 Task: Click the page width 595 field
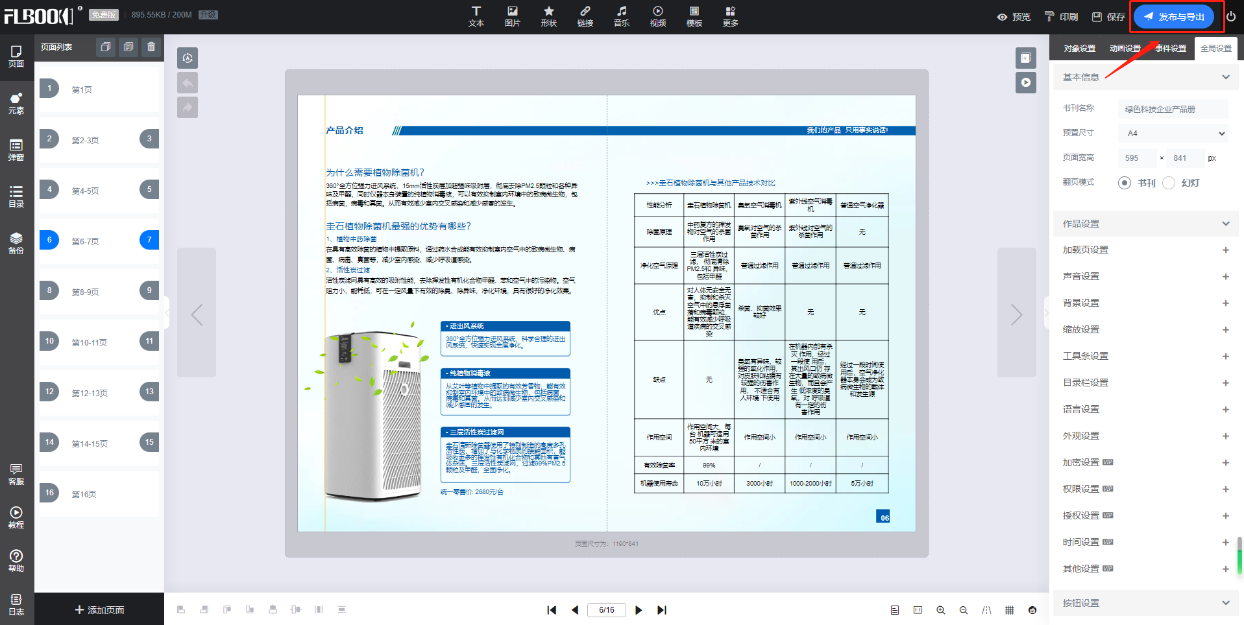click(1137, 158)
